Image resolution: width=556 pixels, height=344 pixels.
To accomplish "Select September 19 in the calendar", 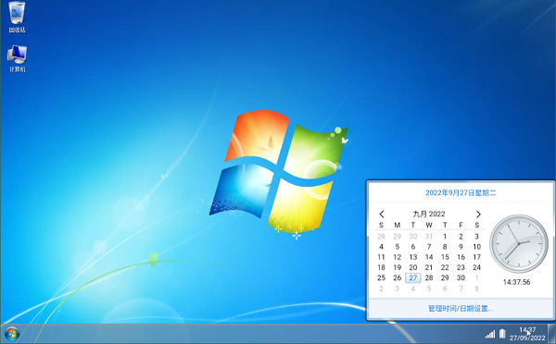I will [x=398, y=267].
